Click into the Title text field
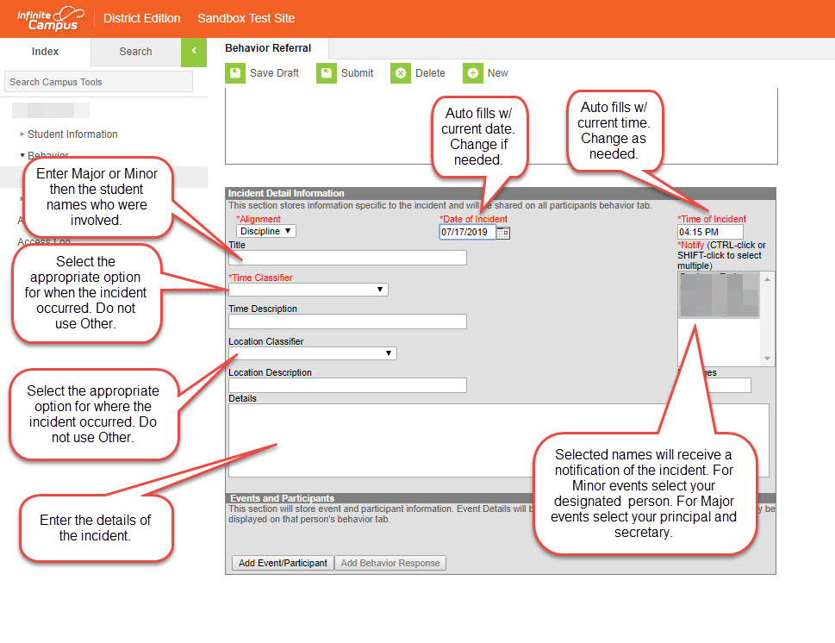 click(347, 258)
